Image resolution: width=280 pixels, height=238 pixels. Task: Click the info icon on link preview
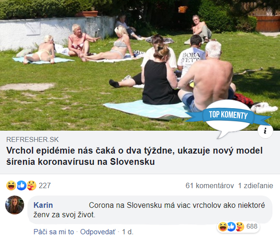(x=265, y=131)
